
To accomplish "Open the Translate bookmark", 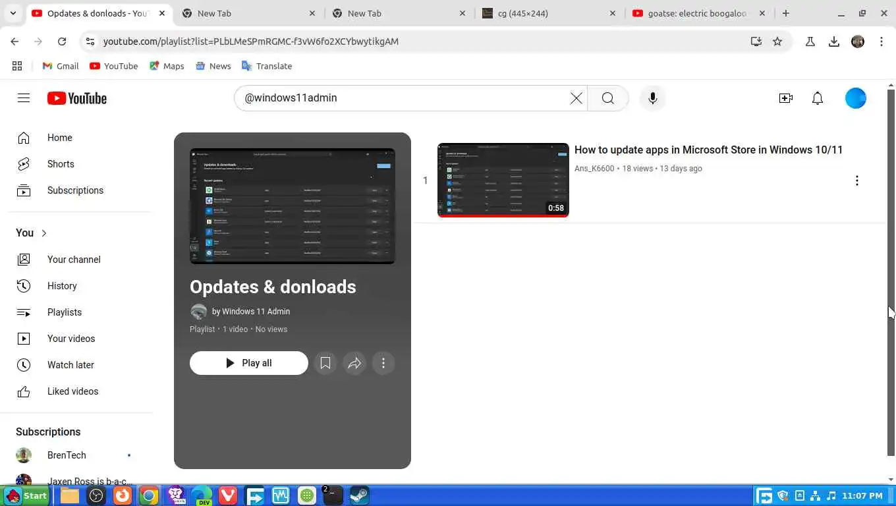I will [267, 66].
